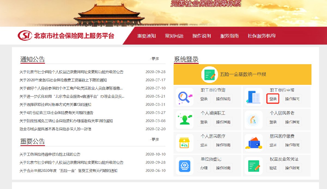The height and width of the screenshot is (189, 327).
Task: Click the 五险一金基数统一申报 icon
Action: [x=209, y=75]
